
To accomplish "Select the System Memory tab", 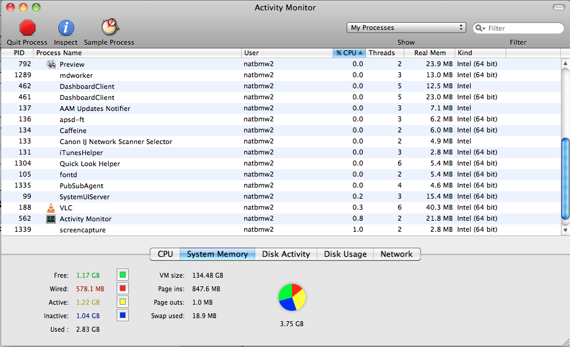I will click(217, 254).
